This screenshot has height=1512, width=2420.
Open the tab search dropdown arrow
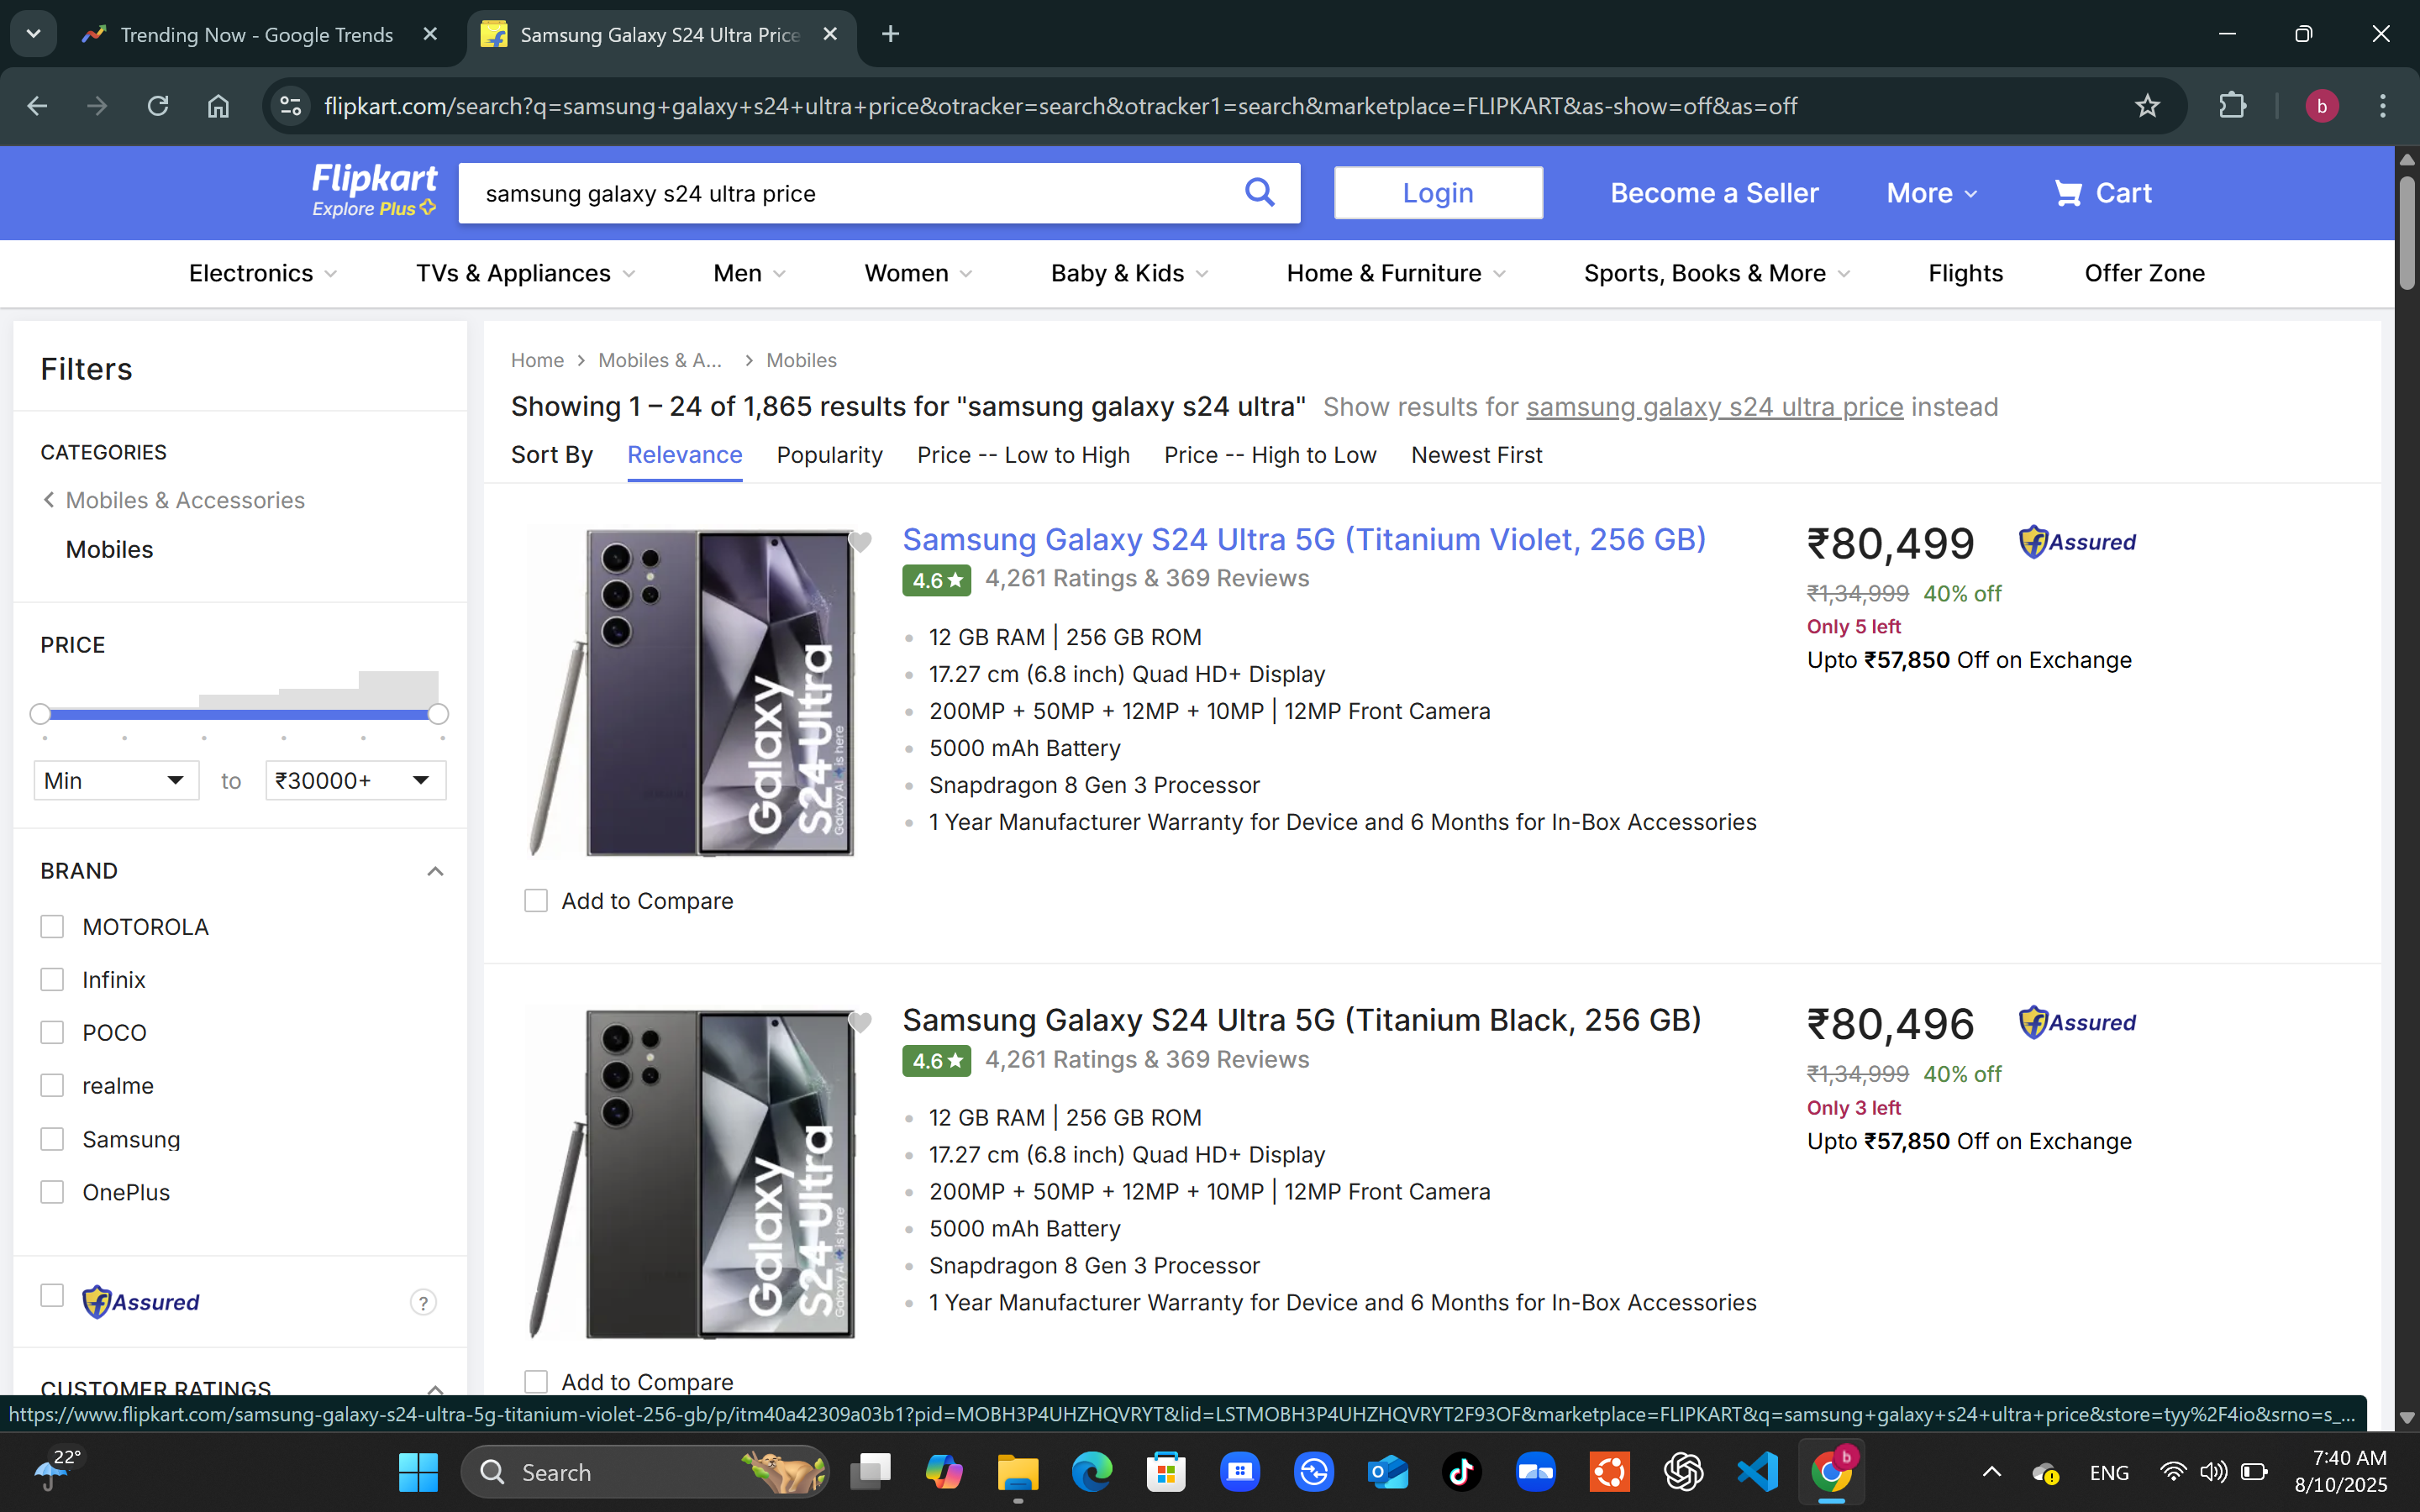click(x=34, y=34)
